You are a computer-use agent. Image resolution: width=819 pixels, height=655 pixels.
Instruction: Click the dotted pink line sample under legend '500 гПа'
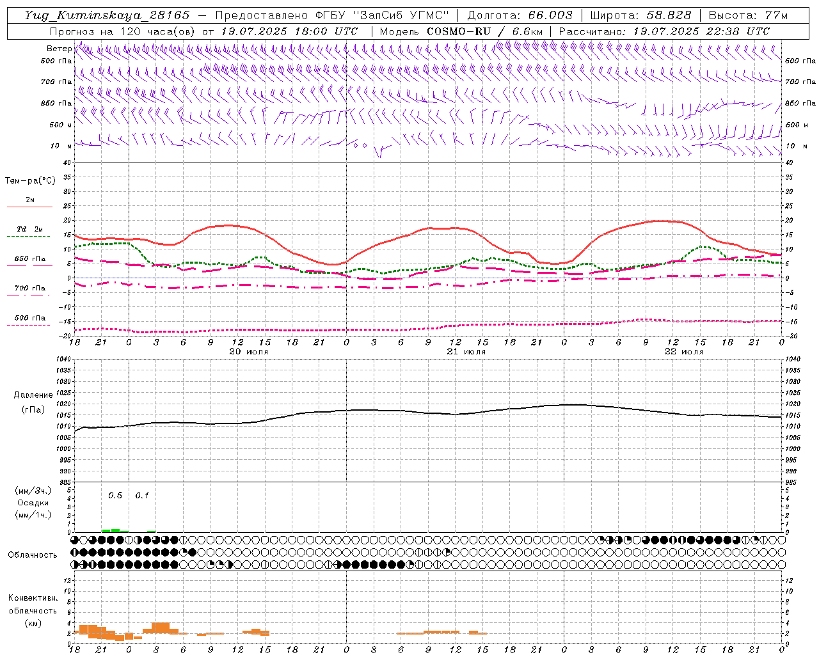click(x=29, y=325)
